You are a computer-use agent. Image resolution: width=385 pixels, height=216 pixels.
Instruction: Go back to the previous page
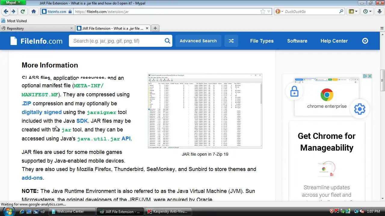click(x=6, y=11)
